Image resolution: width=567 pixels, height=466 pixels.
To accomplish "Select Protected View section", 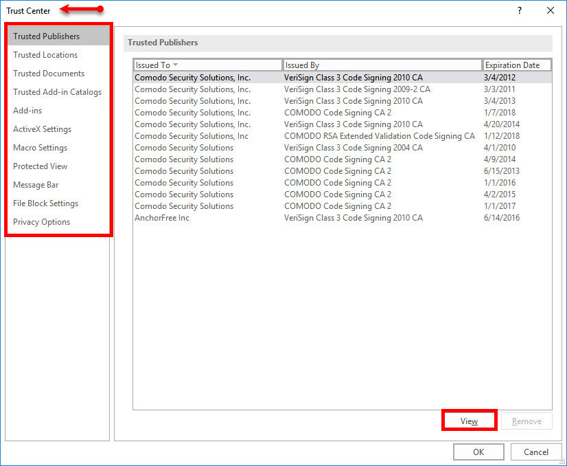I will click(58, 166).
